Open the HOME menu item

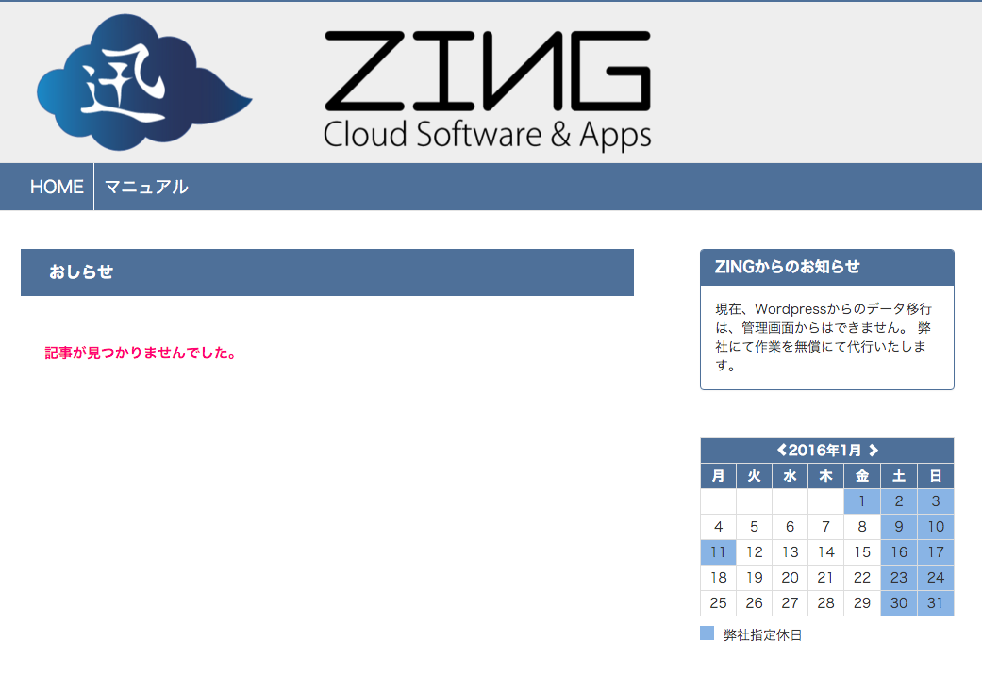(x=57, y=187)
